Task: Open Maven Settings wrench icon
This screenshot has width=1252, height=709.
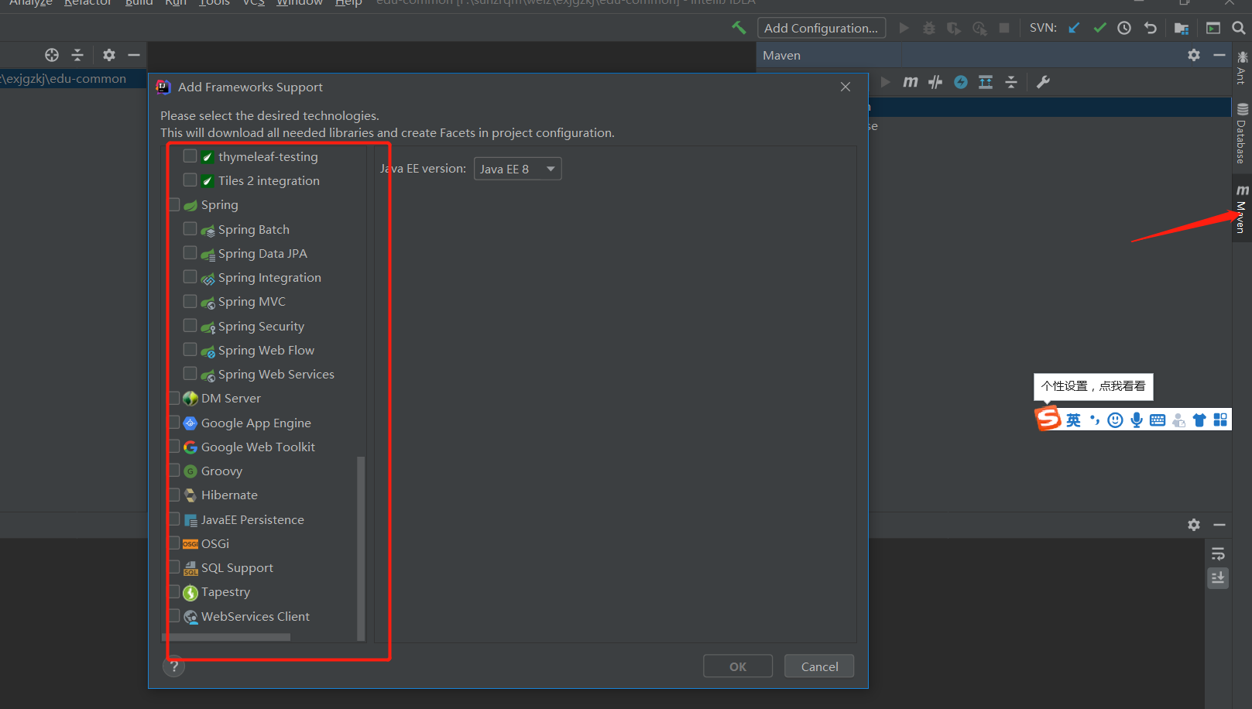Action: (x=1043, y=82)
